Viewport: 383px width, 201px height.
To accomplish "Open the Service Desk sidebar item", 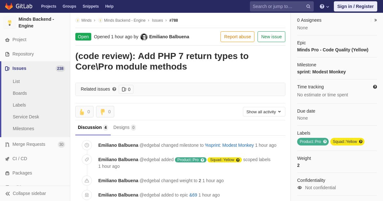I will (x=26, y=117).
